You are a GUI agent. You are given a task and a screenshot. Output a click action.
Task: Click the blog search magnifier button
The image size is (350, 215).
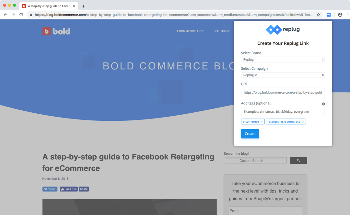(x=298, y=160)
